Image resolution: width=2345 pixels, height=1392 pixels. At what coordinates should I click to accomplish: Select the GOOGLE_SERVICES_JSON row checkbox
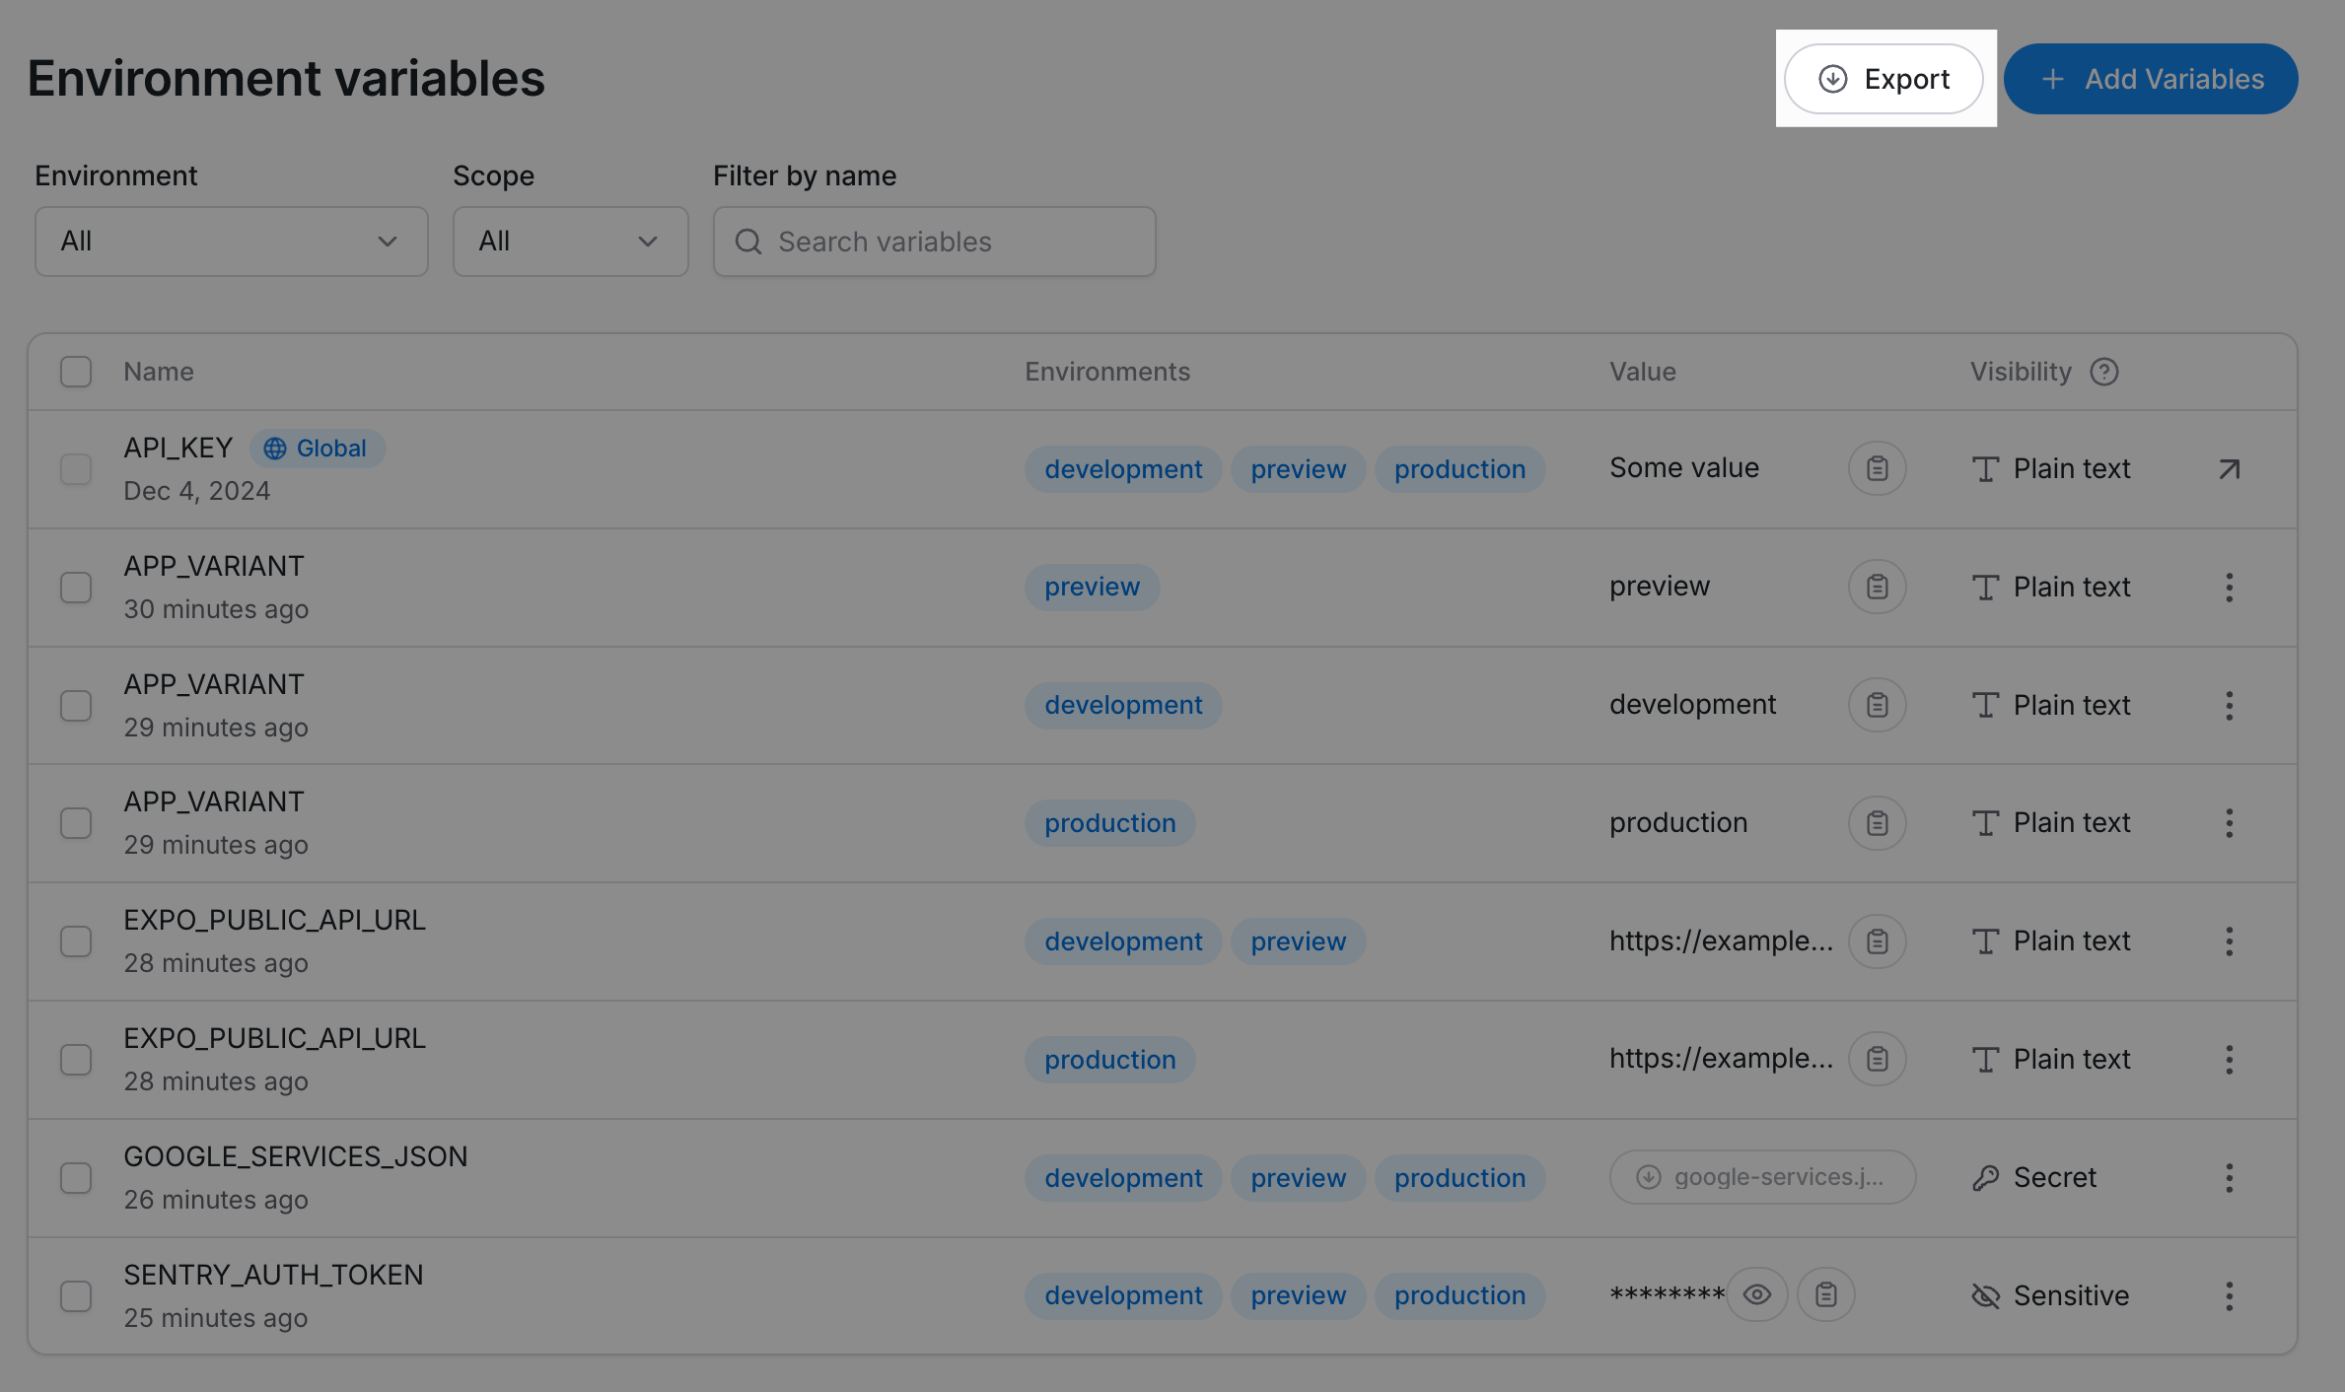click(76, 1178)
